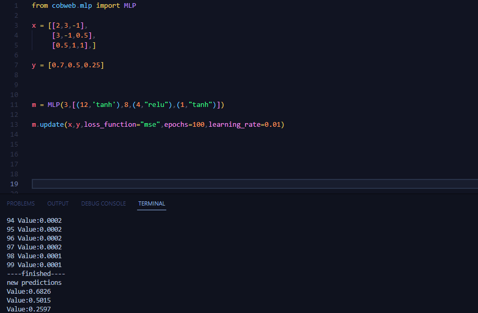Click 'cobweb' in the import statement
Viewport: 478px width, 313px height.
click(x=64, y=6)
